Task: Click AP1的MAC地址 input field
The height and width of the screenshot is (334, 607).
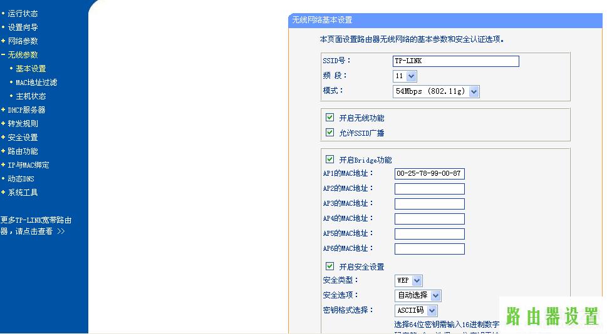Action: click(x=429, y=174)
